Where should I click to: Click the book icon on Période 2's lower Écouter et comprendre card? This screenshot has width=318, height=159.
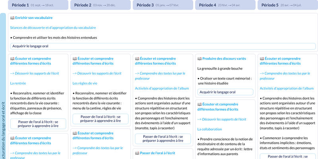(75, 133)
